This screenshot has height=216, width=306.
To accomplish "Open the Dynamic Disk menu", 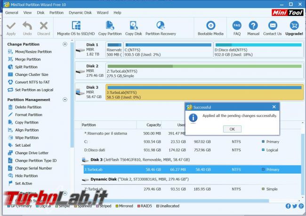I will [80, 13].
